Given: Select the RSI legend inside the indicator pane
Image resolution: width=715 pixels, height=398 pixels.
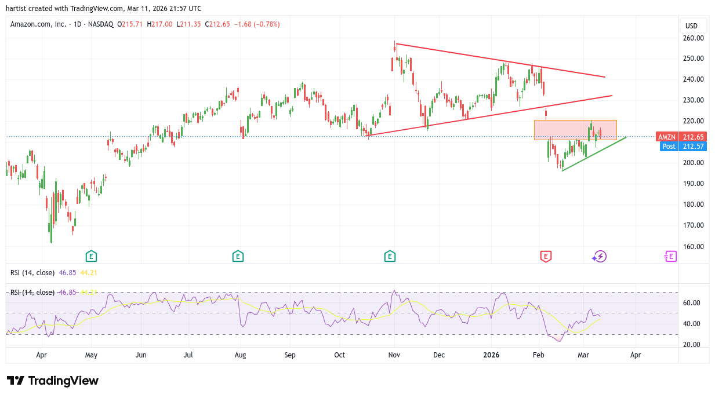Looking at the screenshot, I should tap(32, 292).
